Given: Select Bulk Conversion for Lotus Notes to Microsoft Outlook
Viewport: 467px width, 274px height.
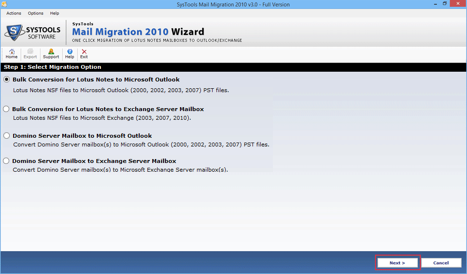Looking at the screenshot, I should [x=6, y=80].
